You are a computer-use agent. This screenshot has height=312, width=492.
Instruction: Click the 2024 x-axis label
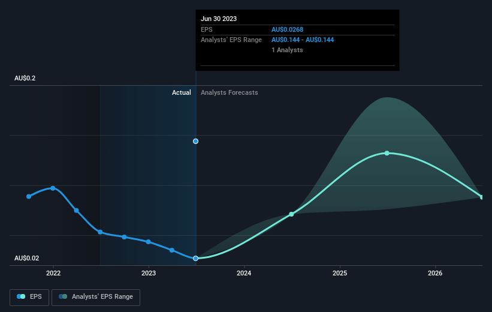click(x=244, y=273)
